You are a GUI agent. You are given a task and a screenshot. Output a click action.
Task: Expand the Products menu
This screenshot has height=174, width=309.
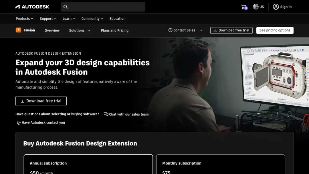pos(24,19)
